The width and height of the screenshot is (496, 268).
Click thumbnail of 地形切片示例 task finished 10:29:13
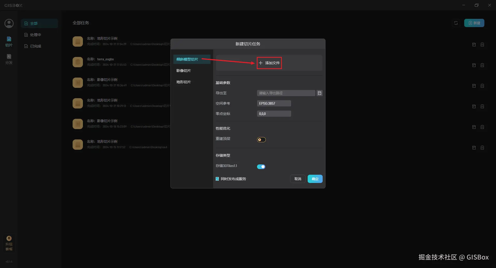[78, 103]
